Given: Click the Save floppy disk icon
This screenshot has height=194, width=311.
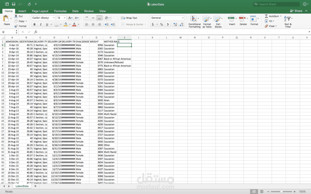Looking at the screenshot, I should pyautogui.click(x=14, y=4).
